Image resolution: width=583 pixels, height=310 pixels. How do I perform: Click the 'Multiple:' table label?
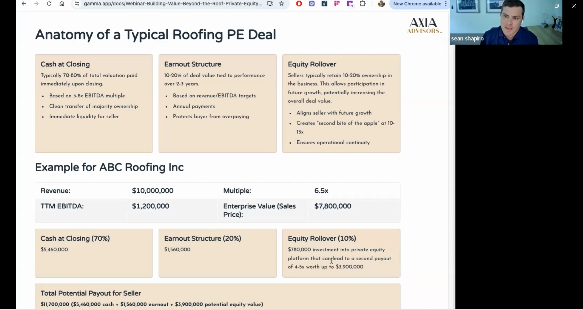pos(237,191)
